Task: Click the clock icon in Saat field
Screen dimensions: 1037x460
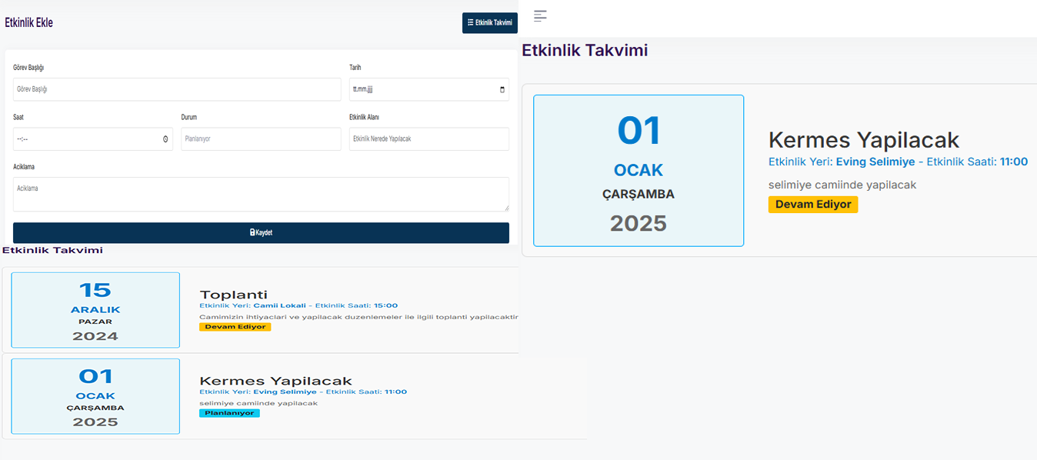Action: point(165,139)
